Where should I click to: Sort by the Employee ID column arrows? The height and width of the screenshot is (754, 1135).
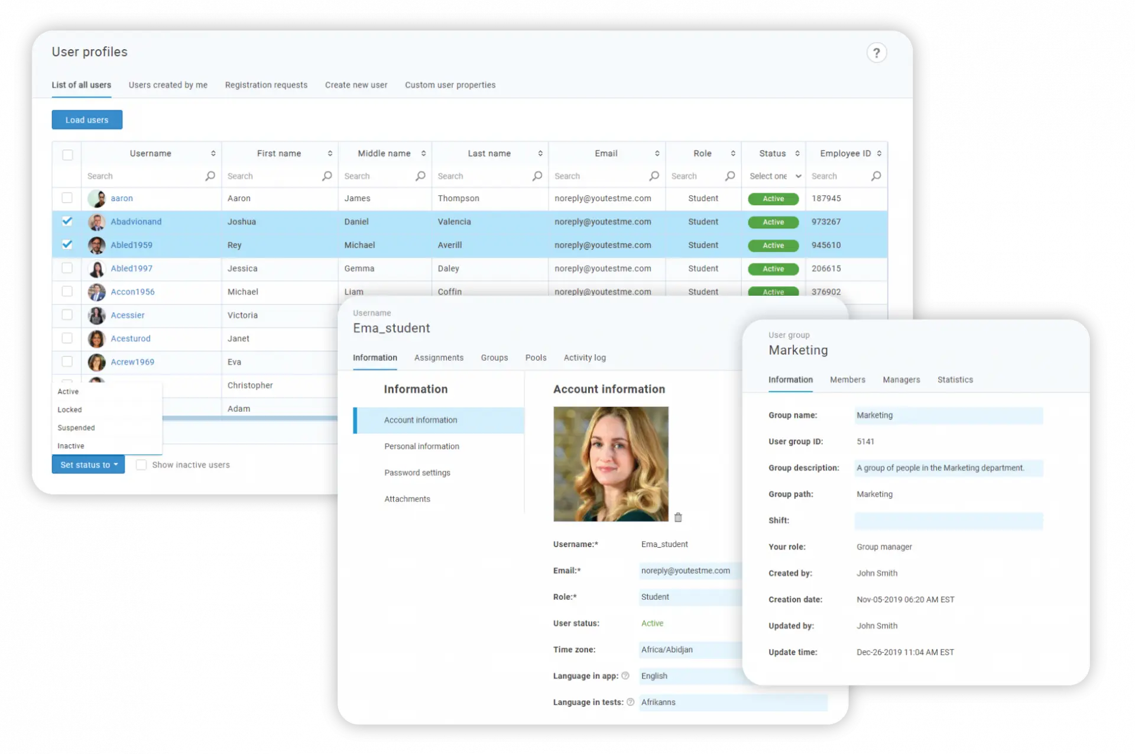[879, 154]
